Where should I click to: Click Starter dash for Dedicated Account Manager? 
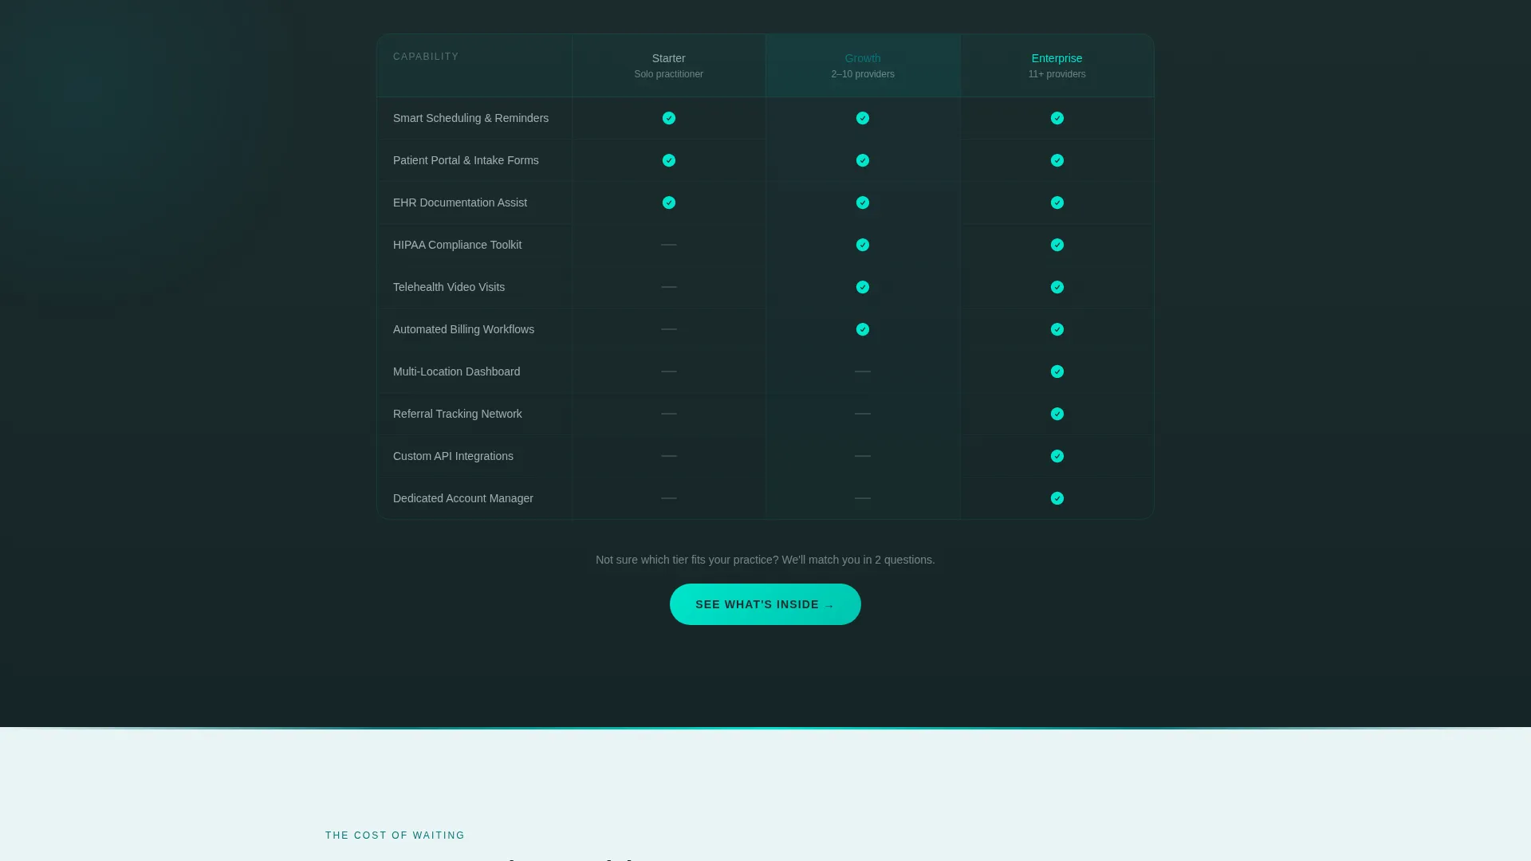pos(669,498)
